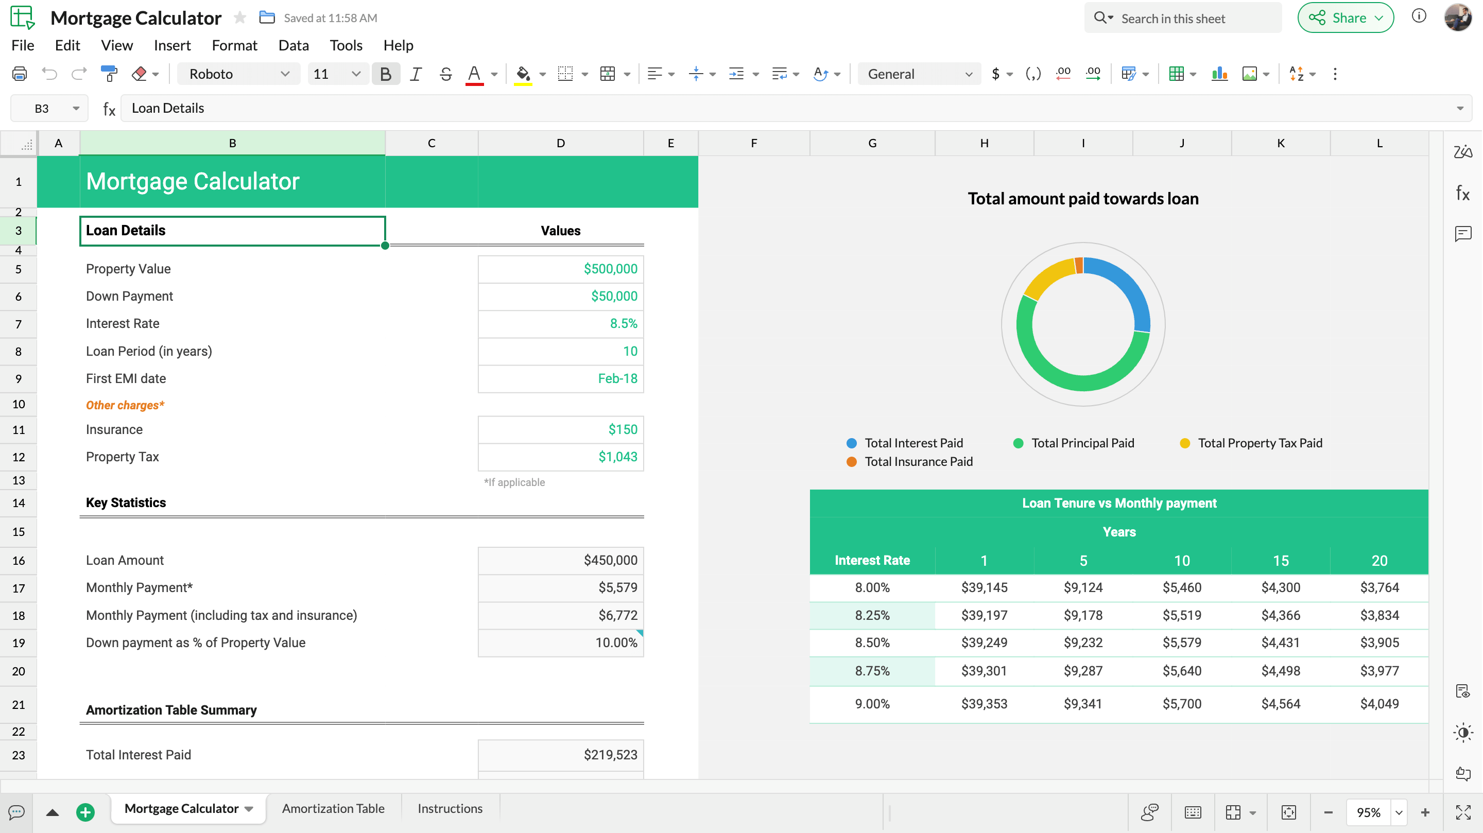Image resolution: width=1483 pixels, height=833 pixels.
Task: Expand the zoom level 95% dropdown
Action: 1399,812
